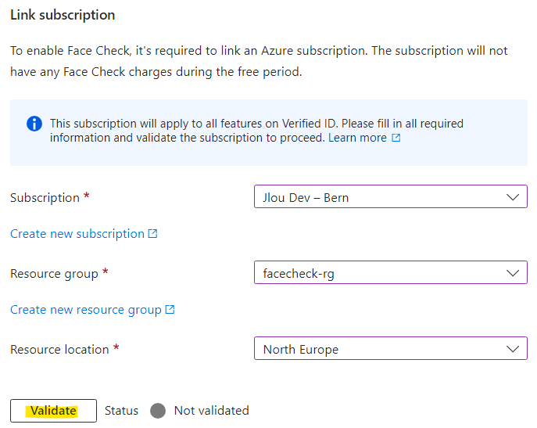Click the blue info icon in banner

[34, 124]
